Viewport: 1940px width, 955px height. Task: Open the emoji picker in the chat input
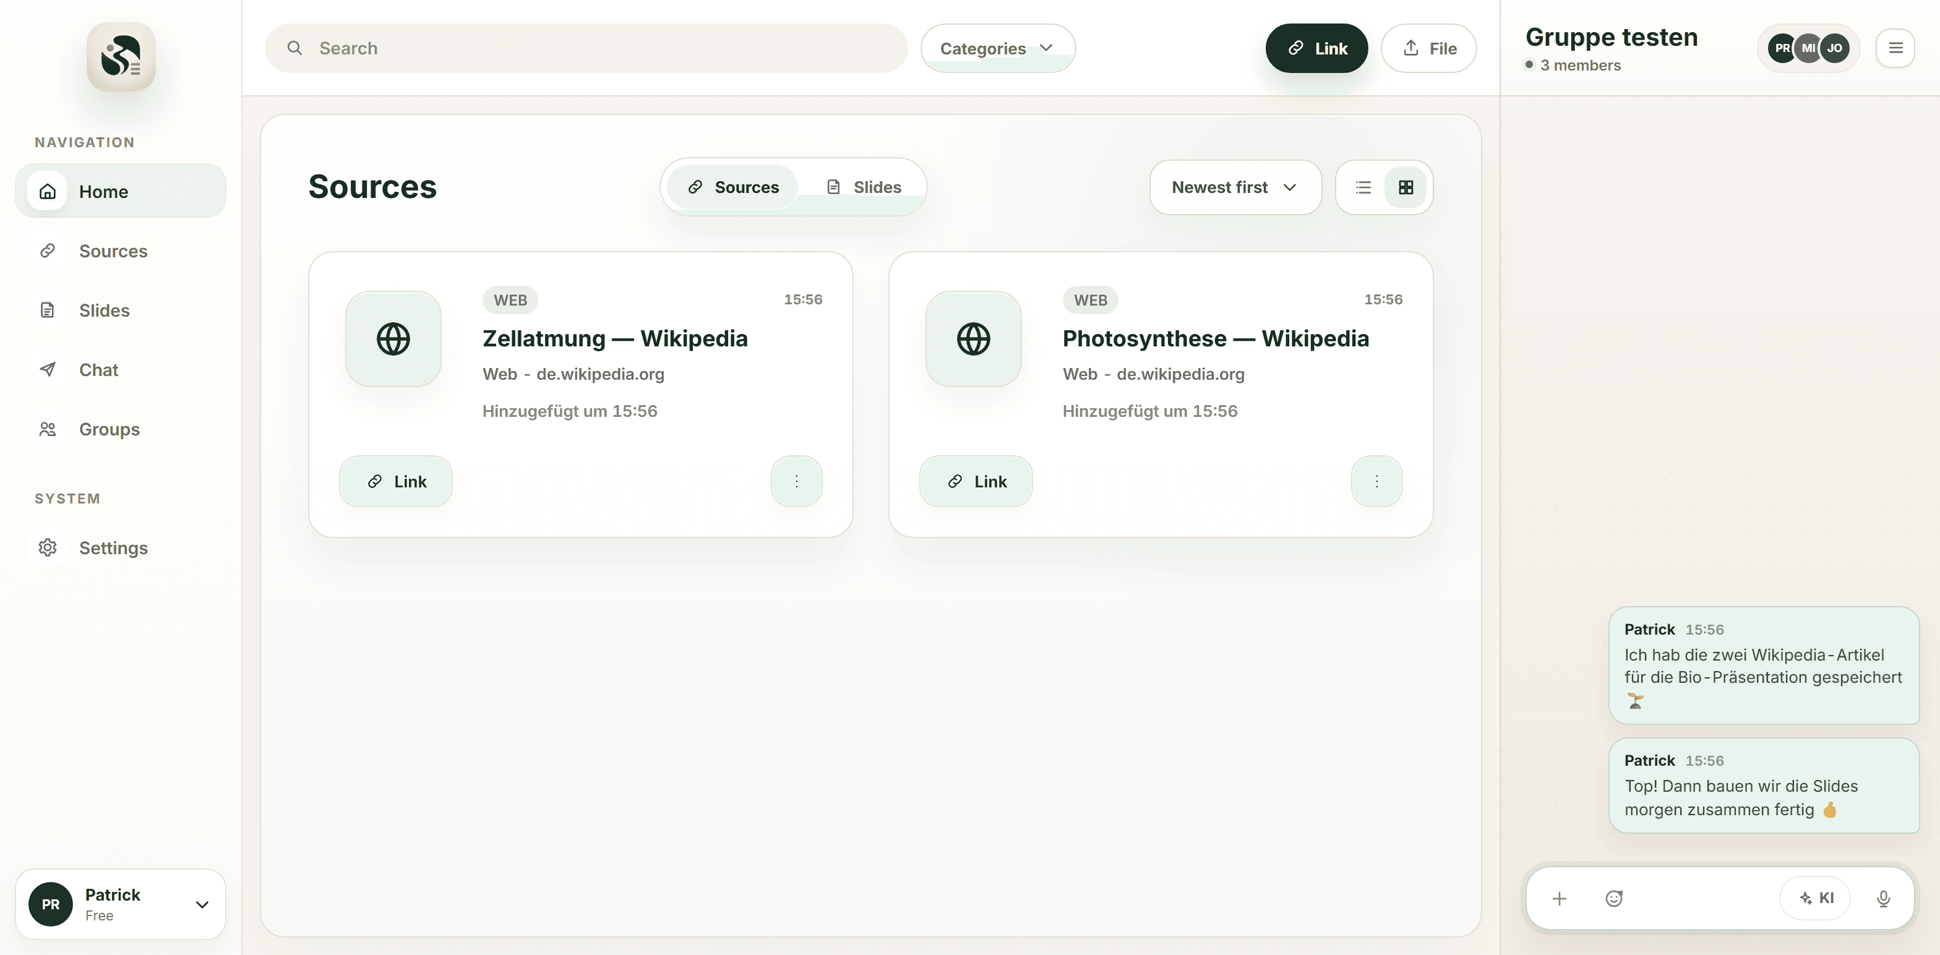point(1614,899)
